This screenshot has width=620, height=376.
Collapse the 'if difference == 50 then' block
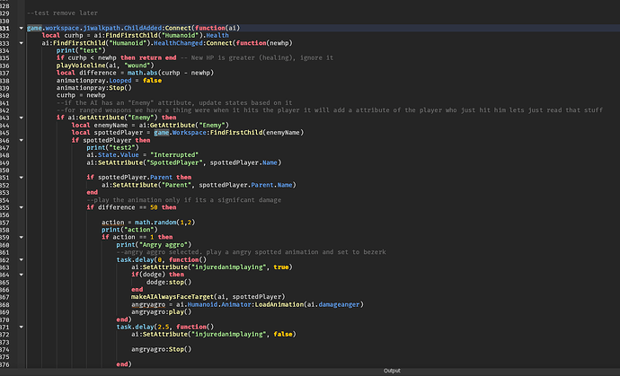[x=21, y=207]
